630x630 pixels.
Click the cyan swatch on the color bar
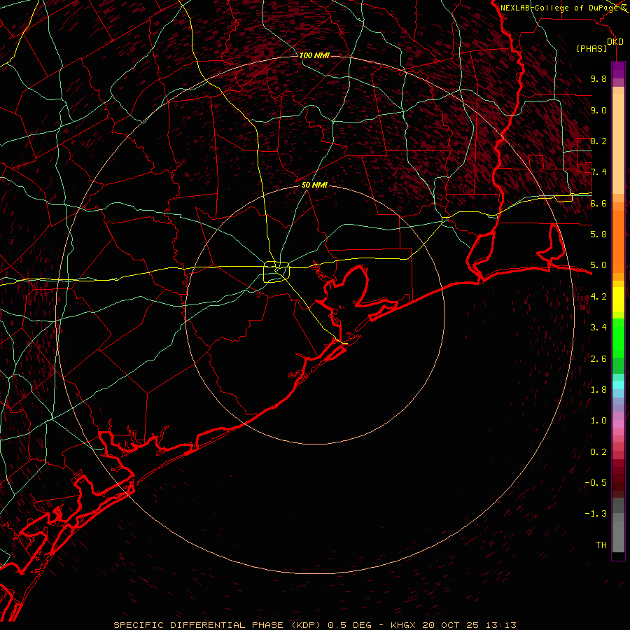[x=618, y=385]
